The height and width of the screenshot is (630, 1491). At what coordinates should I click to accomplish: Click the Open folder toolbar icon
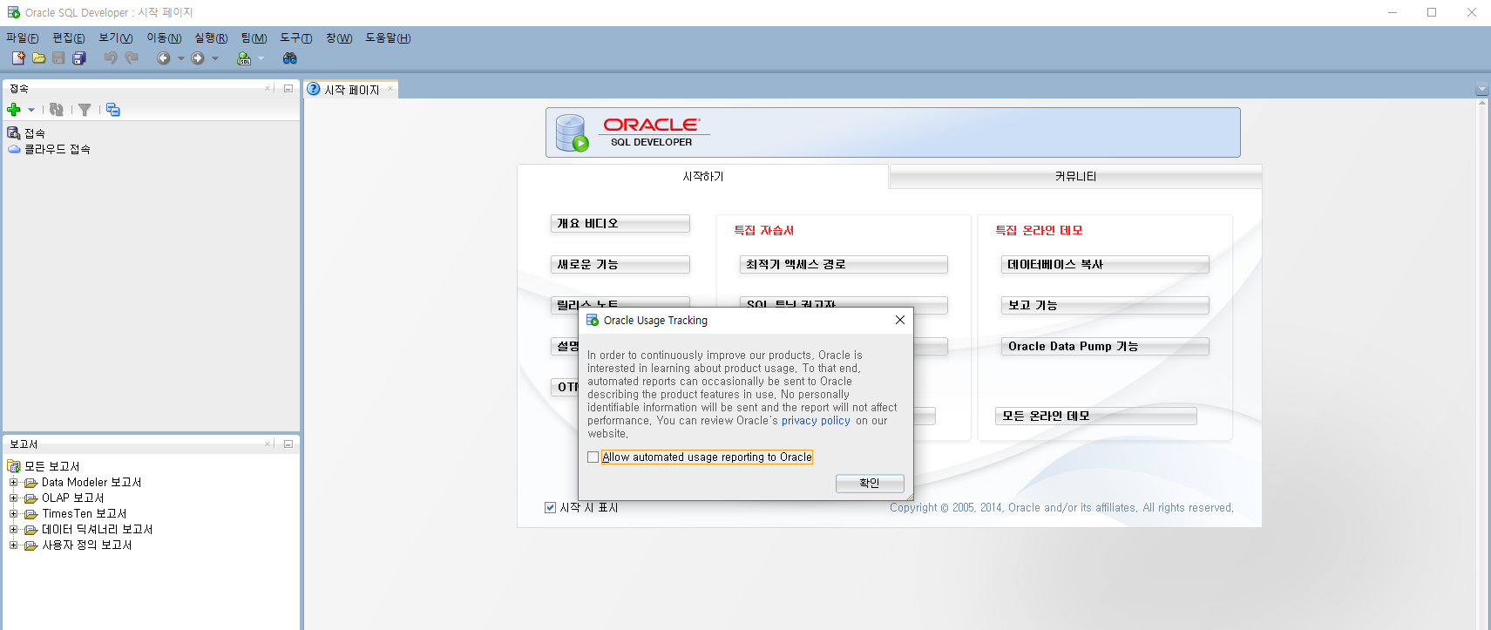pos(38,58)
